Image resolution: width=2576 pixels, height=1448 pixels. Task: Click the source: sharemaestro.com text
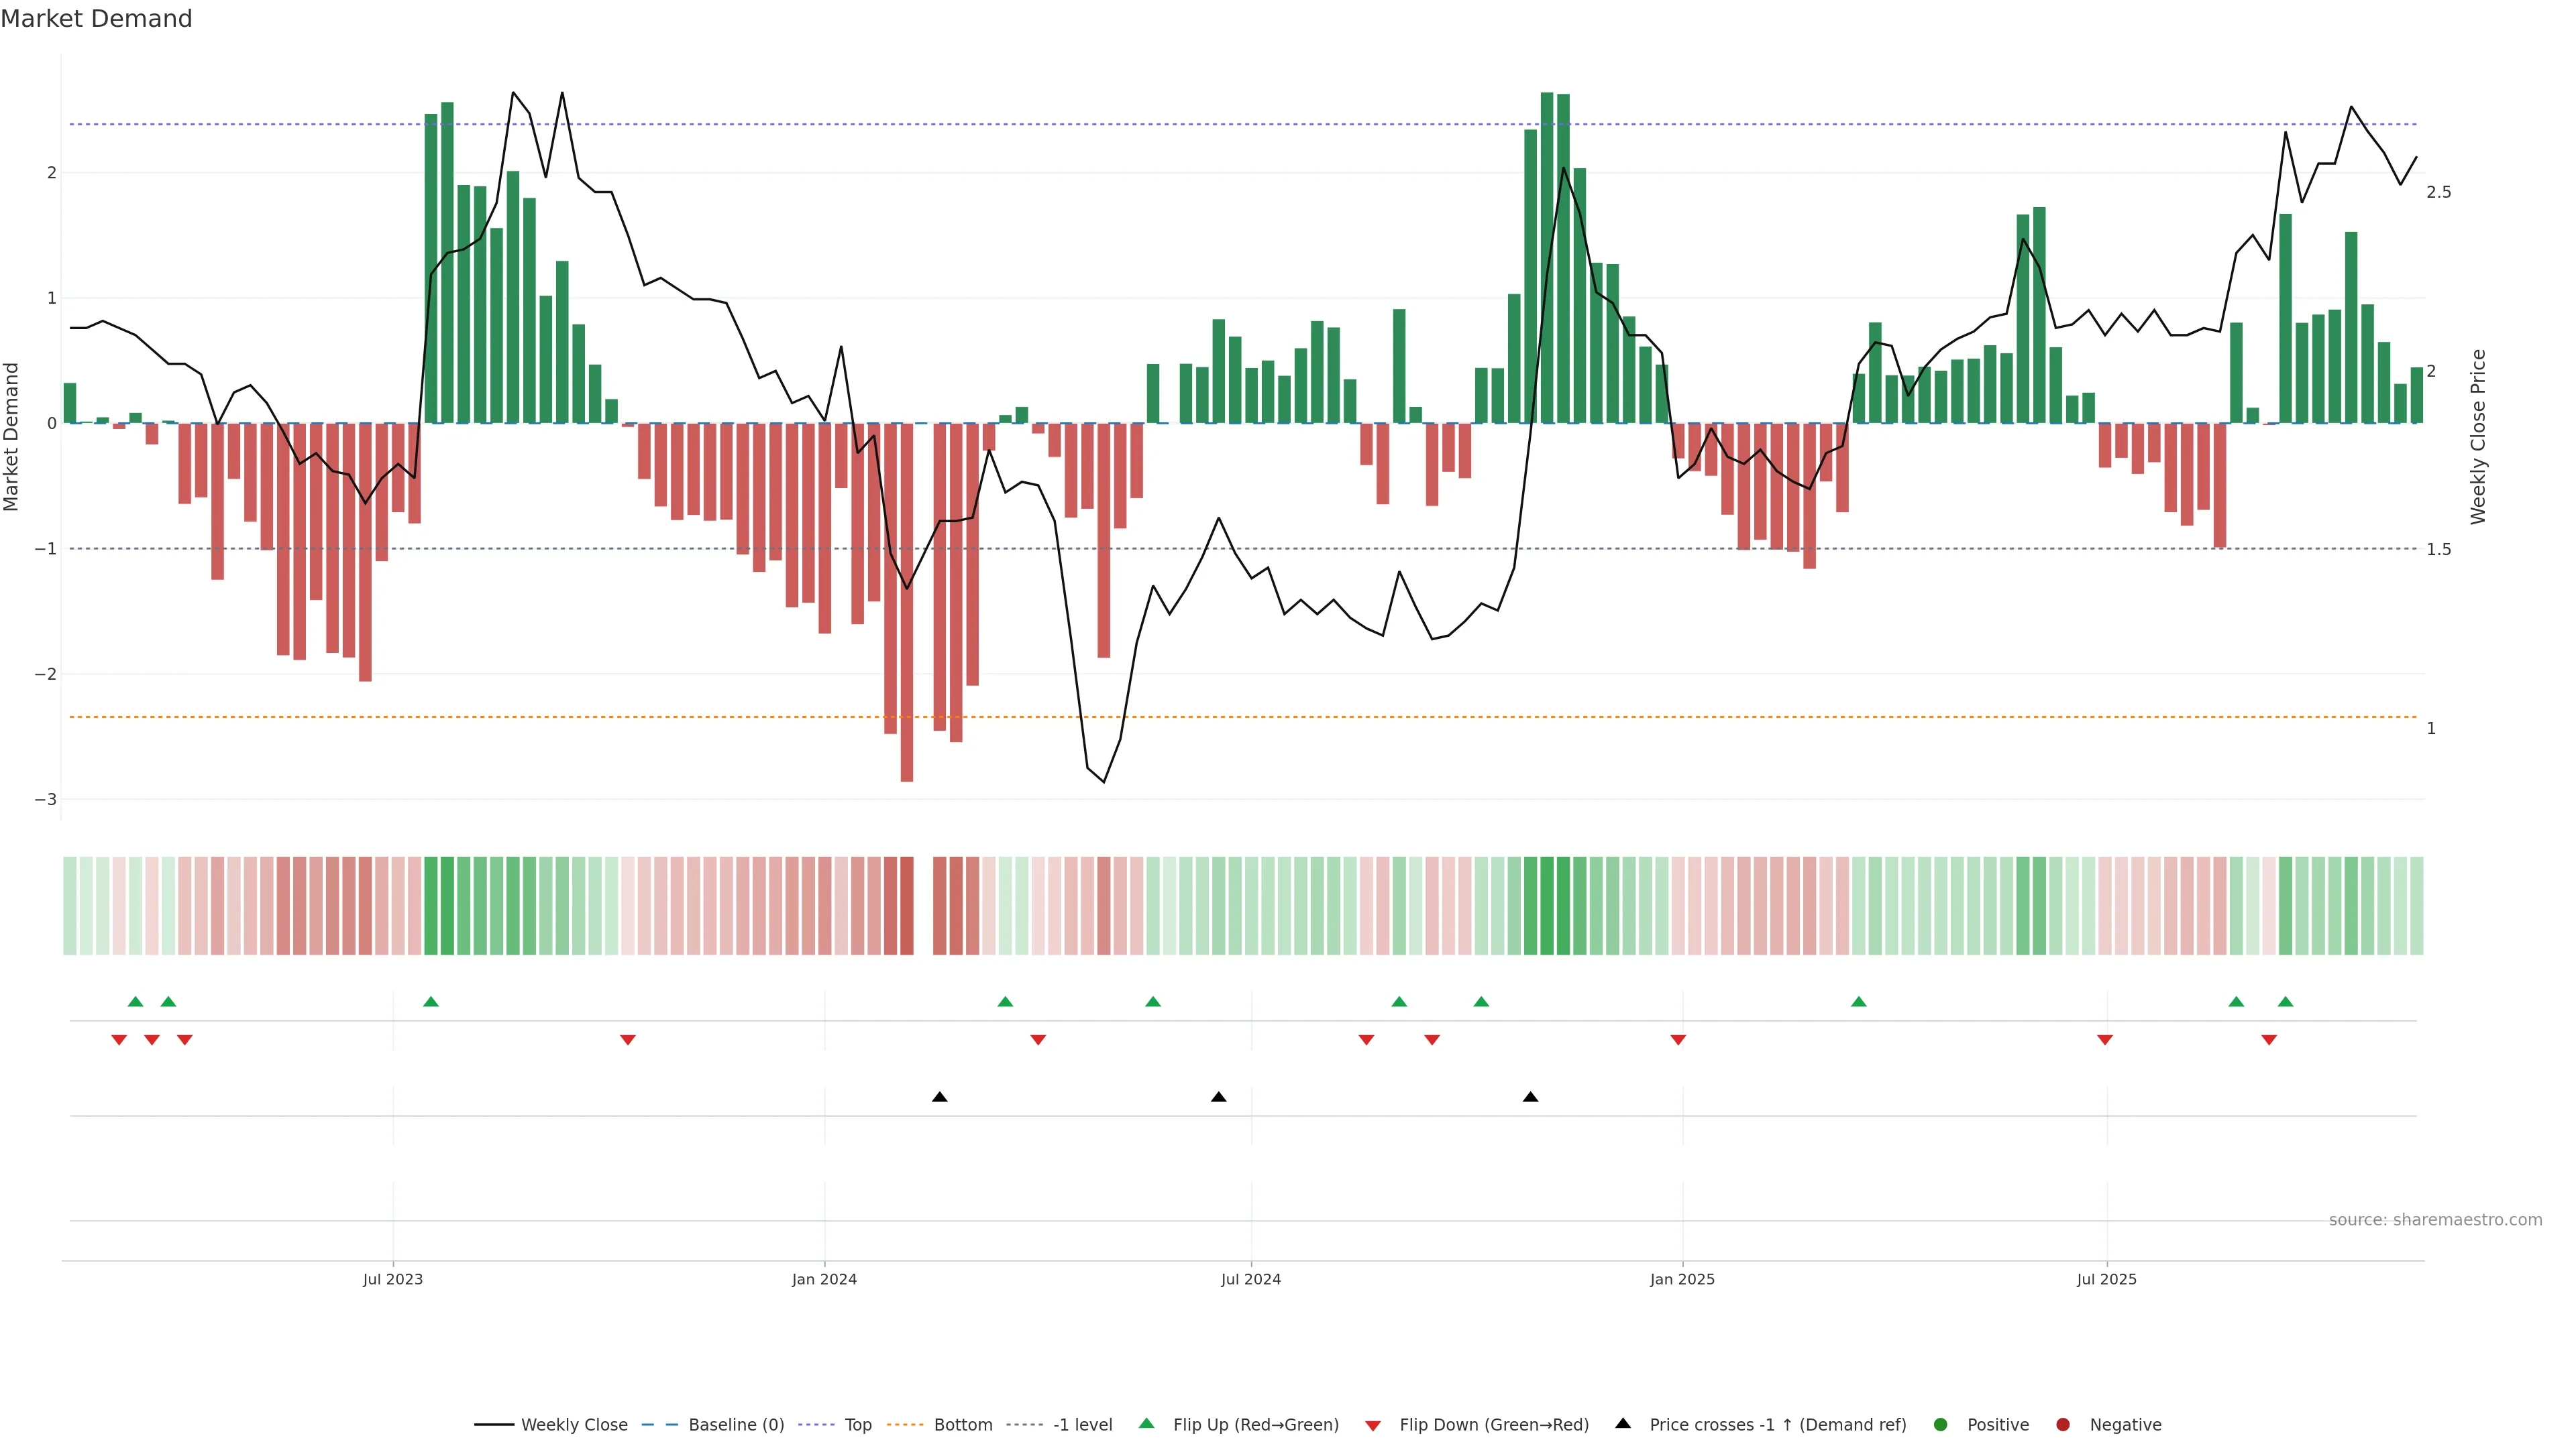click(2435, 1219)
